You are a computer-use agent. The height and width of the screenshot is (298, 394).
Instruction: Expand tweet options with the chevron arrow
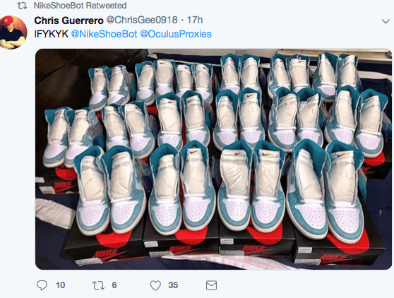(386, 21)
